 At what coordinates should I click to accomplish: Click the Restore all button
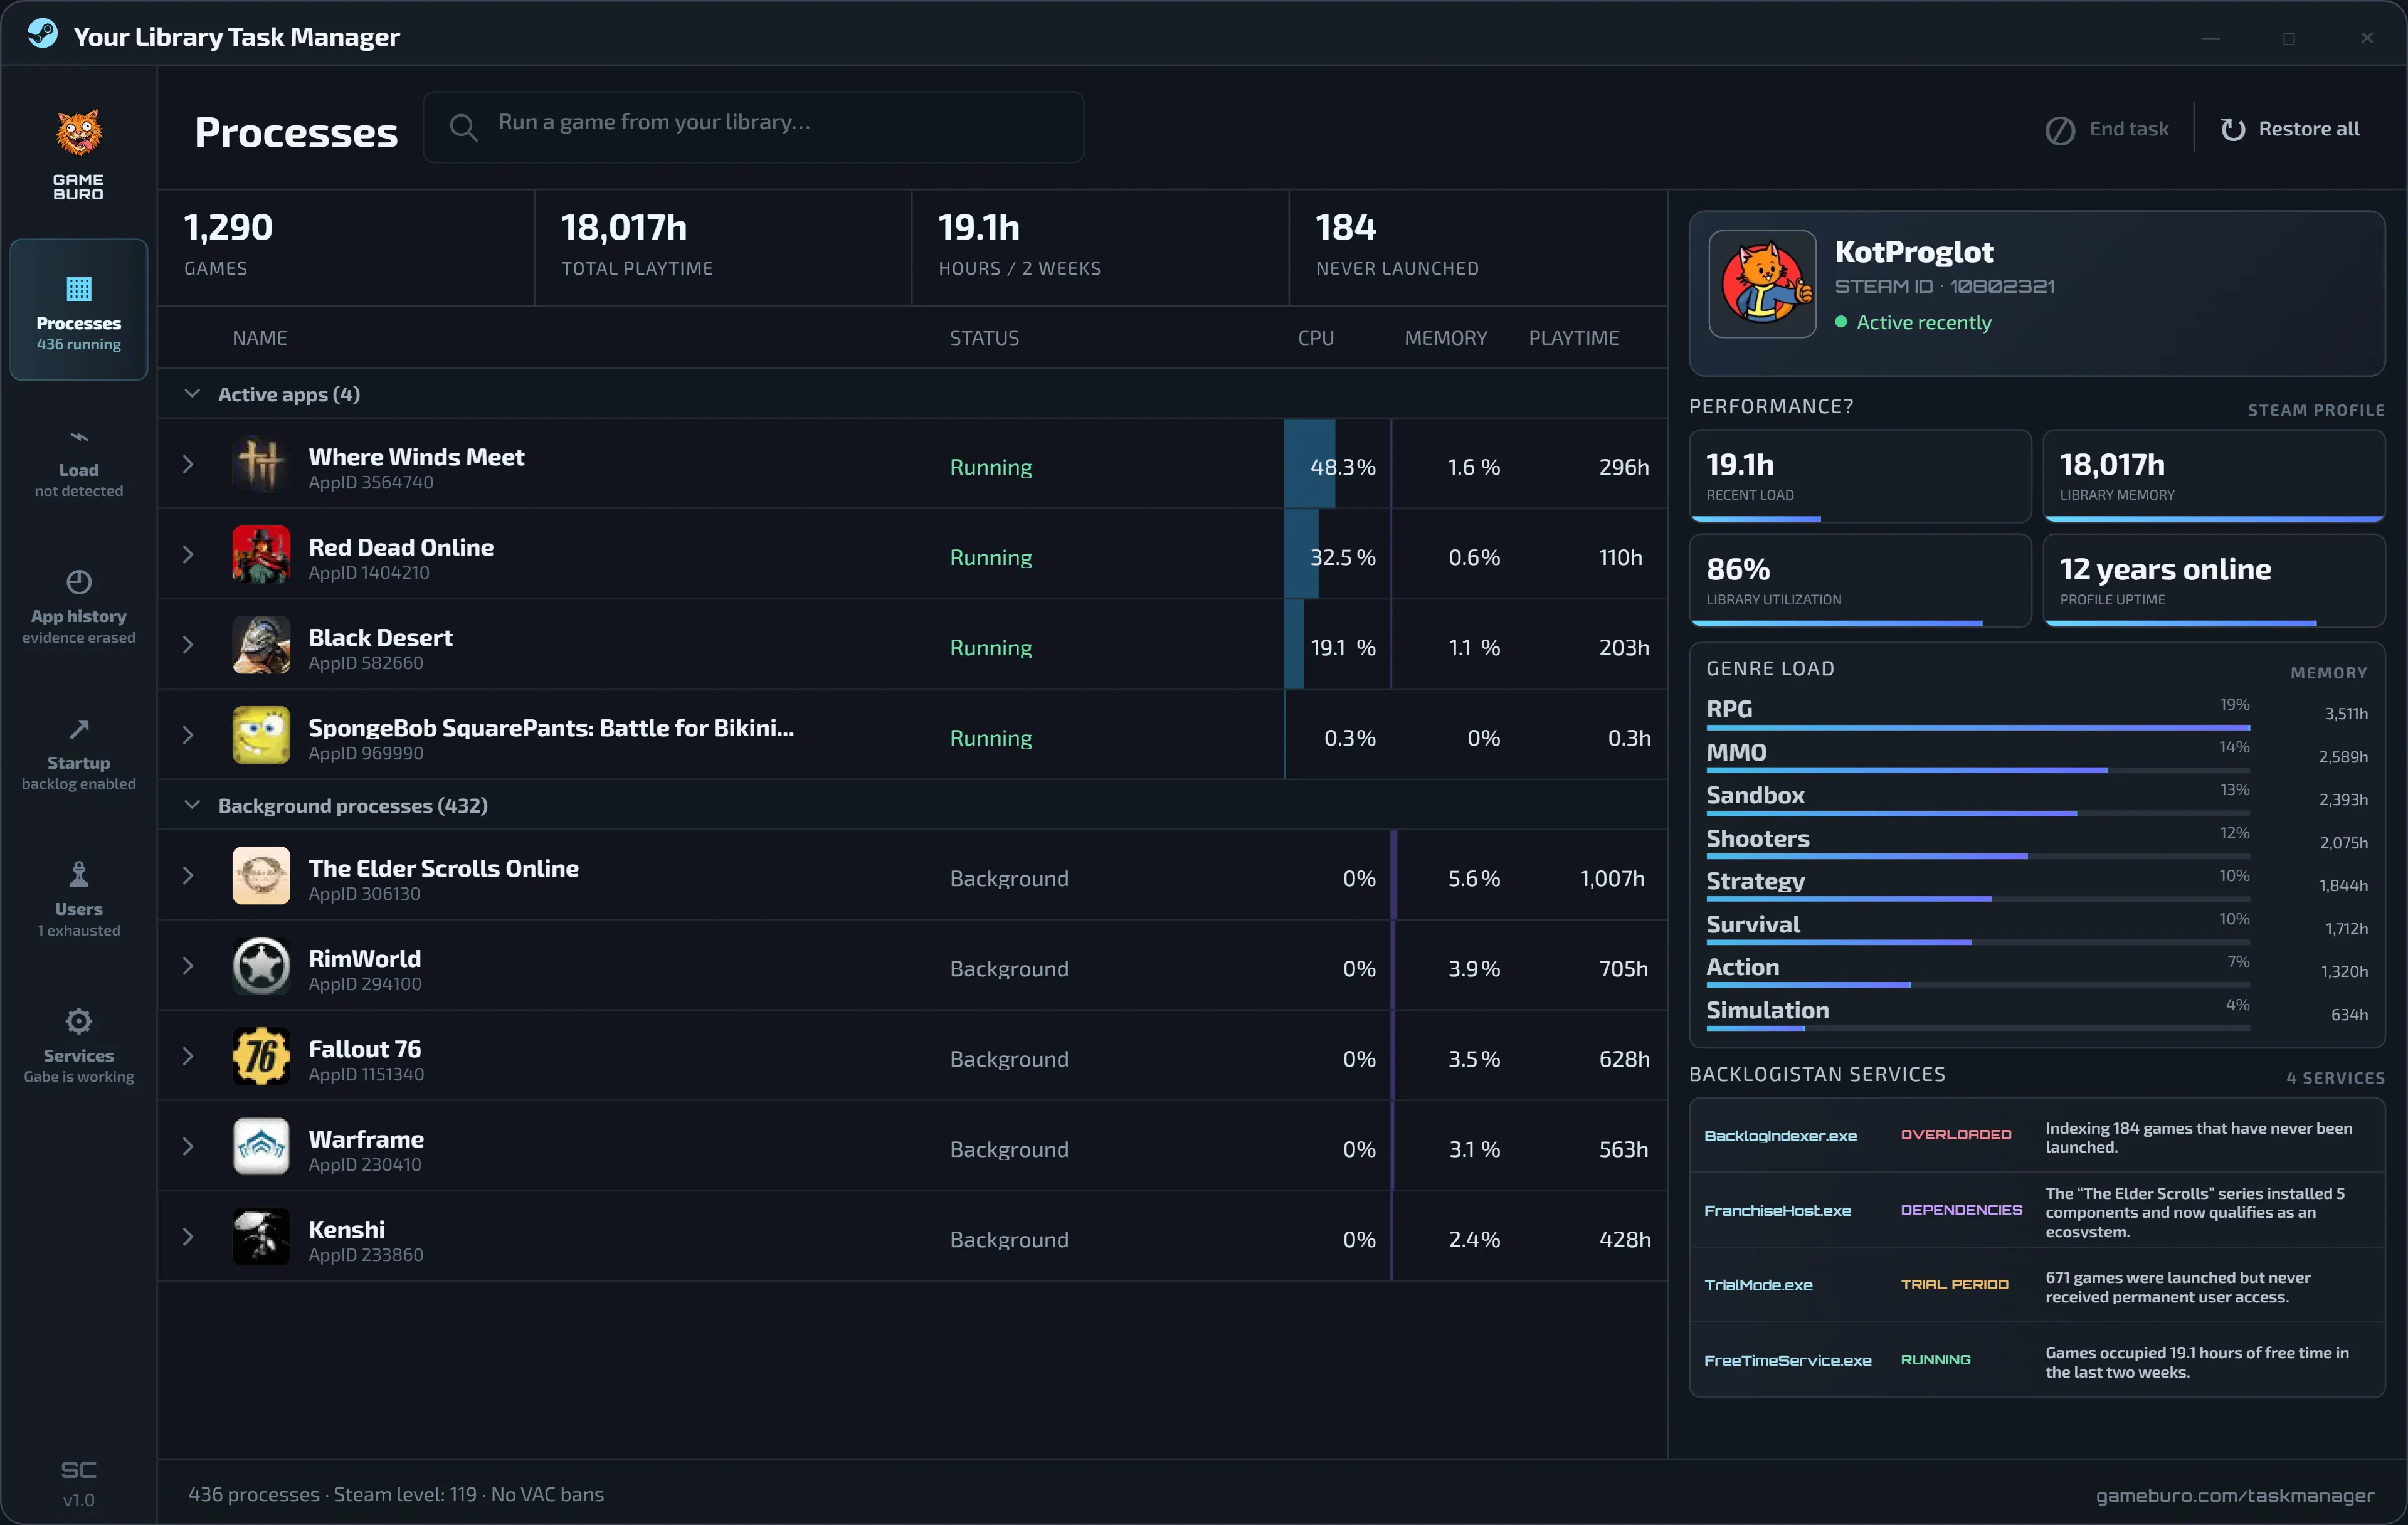point(2289,129)
